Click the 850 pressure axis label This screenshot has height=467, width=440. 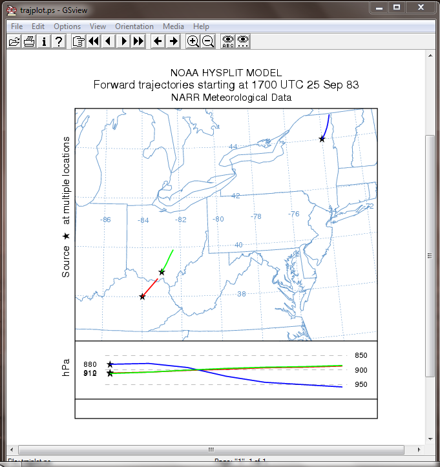pos(361,355)
